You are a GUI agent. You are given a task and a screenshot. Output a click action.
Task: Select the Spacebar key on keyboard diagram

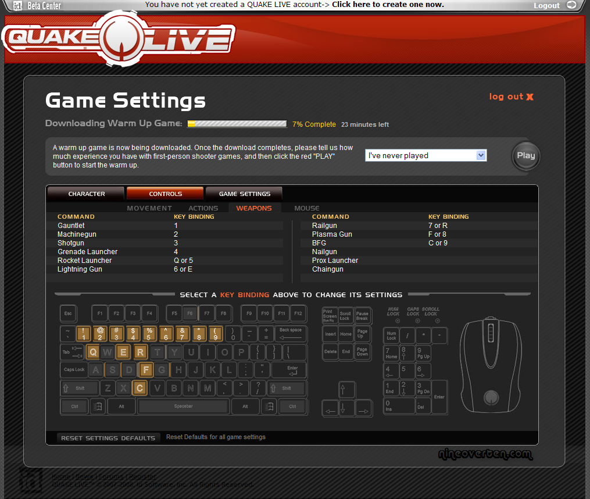point(183,406)
